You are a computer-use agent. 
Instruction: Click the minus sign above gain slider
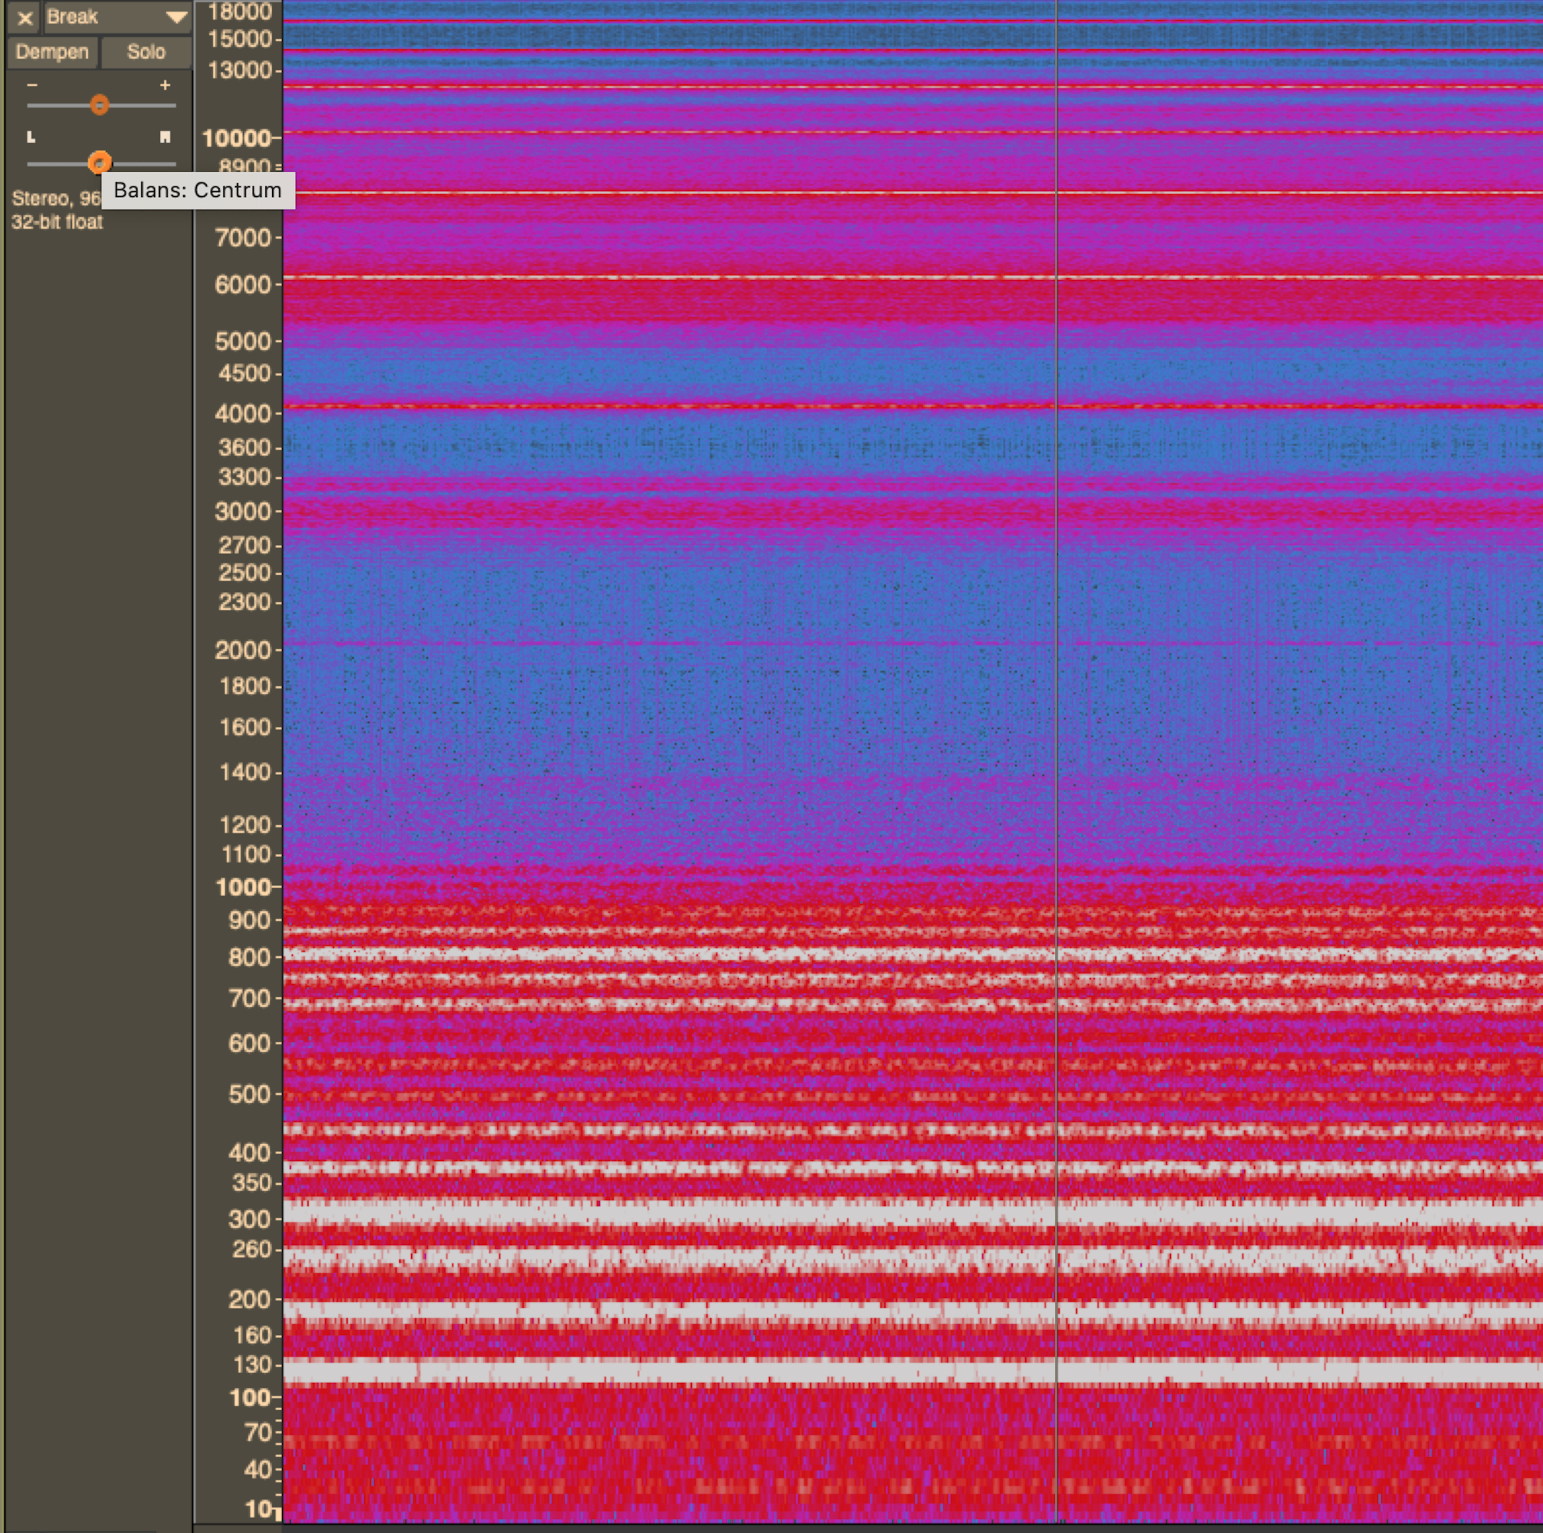(32, 85)
